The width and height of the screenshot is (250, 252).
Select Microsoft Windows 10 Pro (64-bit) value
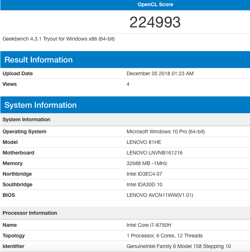click(165, 131)
